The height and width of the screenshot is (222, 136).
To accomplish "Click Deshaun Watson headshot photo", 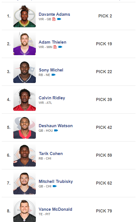I will (25, 127).
